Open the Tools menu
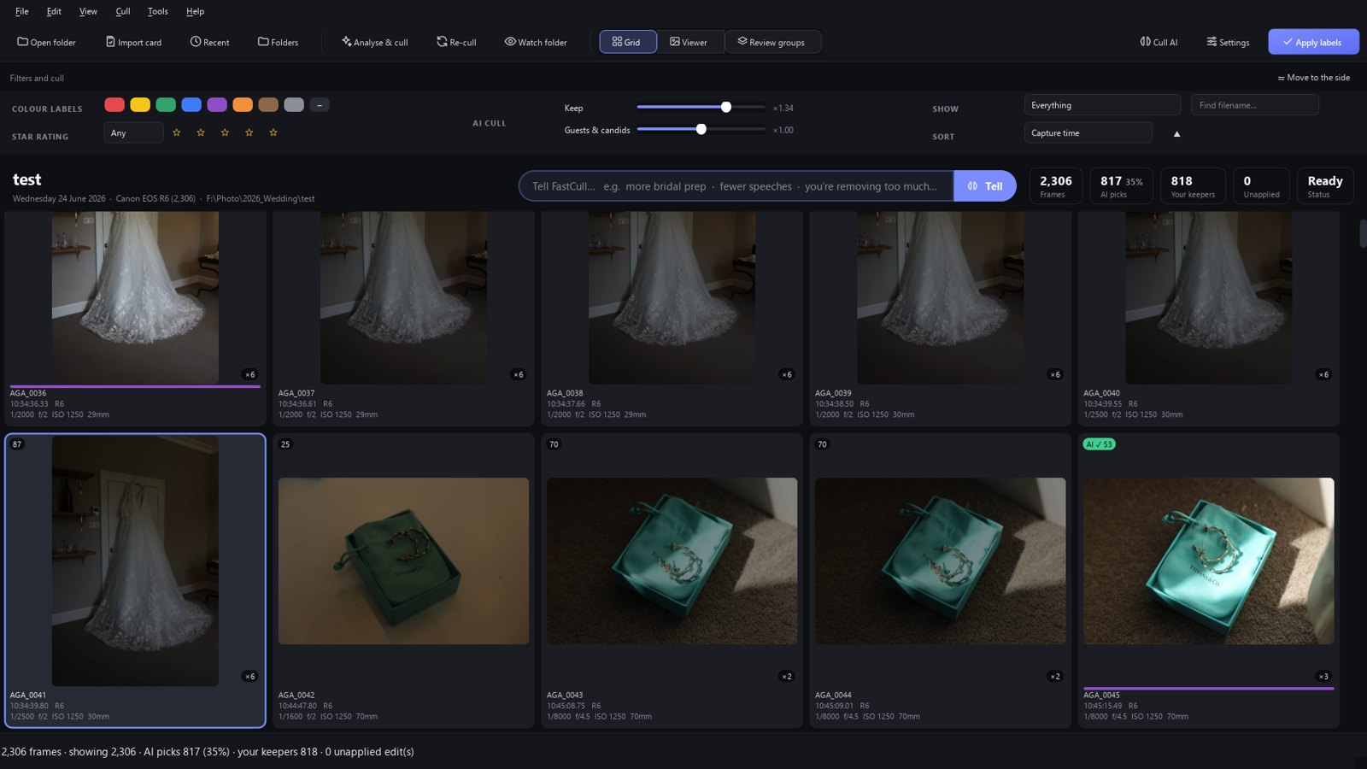This screenshot has width=1367, height=769. pos(157,11)
